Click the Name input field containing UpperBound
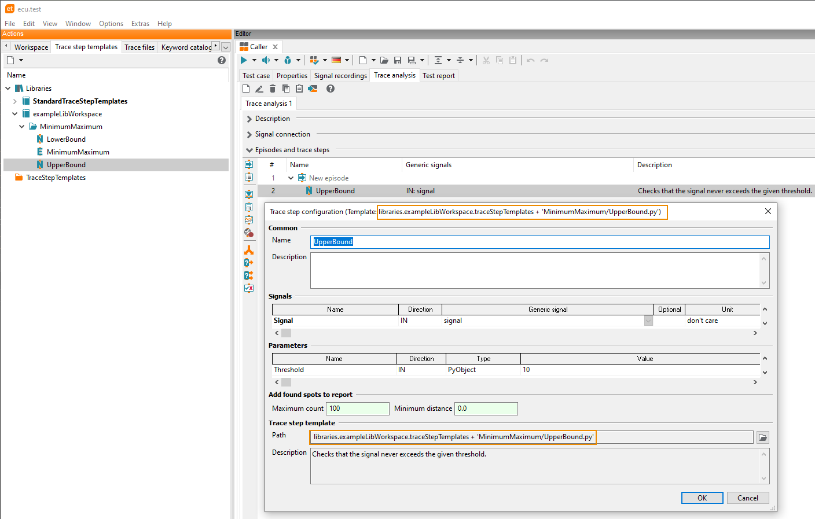 click(540, 242)
